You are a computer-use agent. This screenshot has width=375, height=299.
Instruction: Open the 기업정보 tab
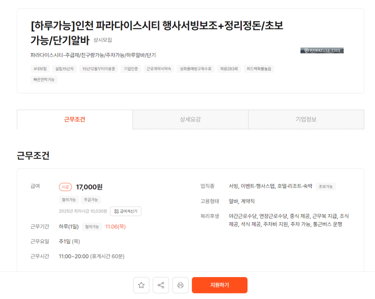coord(306,119)
